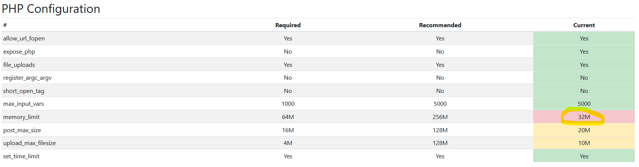Screen dimensions: 639x167
Task: Click the 256M recommended memory_limit value
Action: click(x=440, y=117)
